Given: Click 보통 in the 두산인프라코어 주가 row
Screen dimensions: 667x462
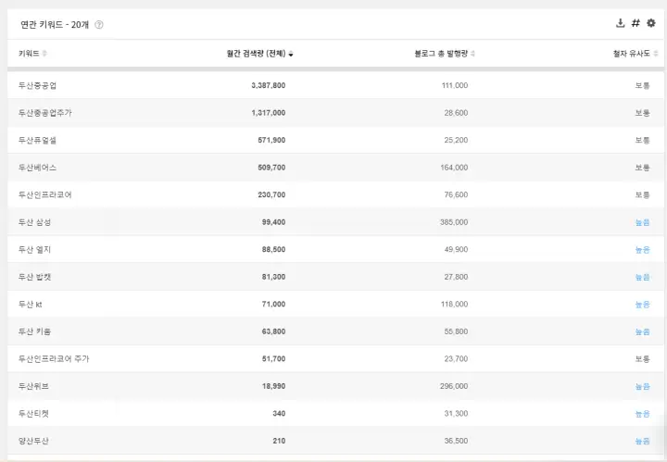Looking at the screenshot, I should pyautogui.click(x=642, y=359).
